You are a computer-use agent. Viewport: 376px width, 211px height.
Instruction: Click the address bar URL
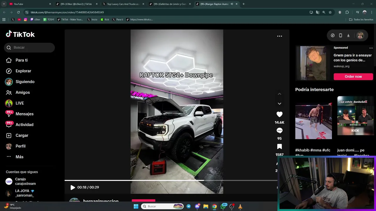coord(67,12)
